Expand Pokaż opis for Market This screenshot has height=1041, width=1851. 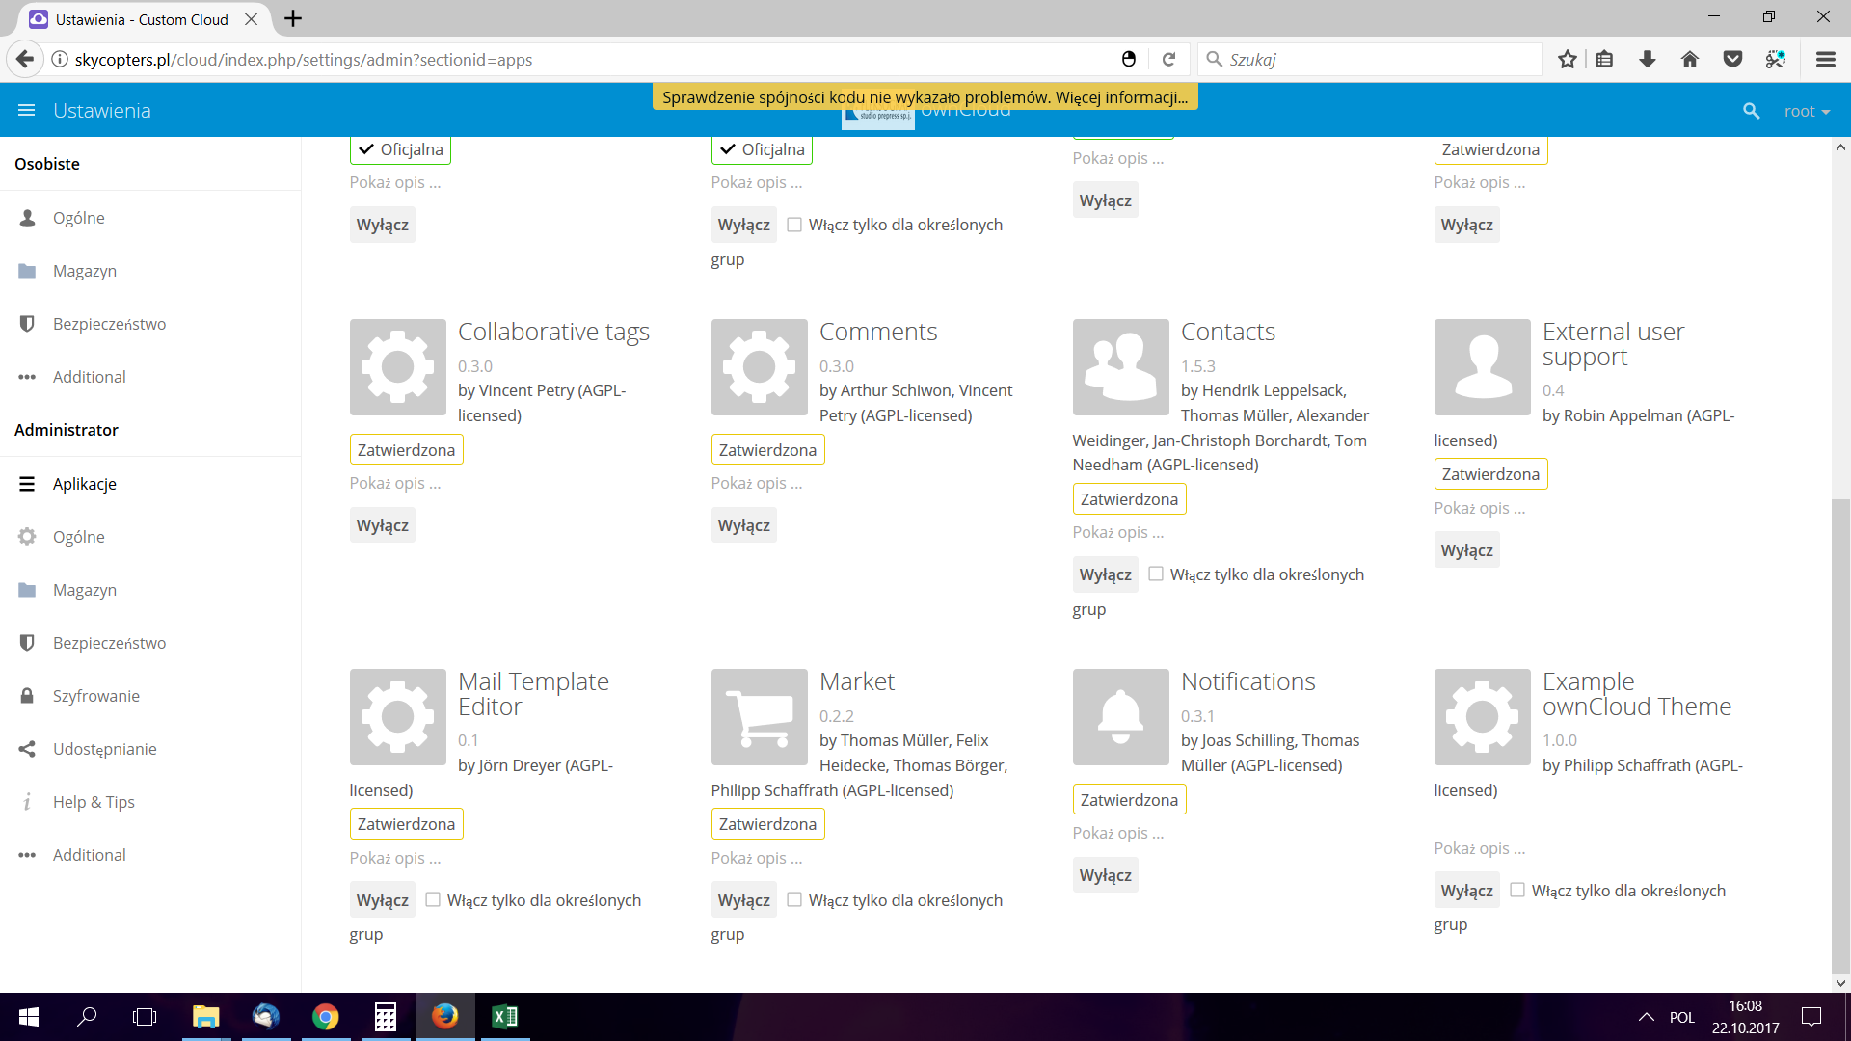point(757,858)
